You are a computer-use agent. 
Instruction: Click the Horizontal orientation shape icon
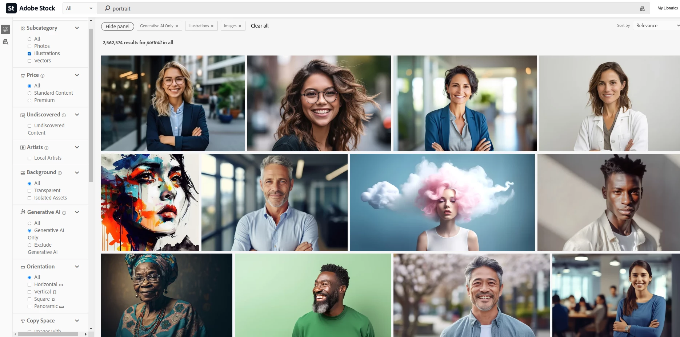[61, 285]
